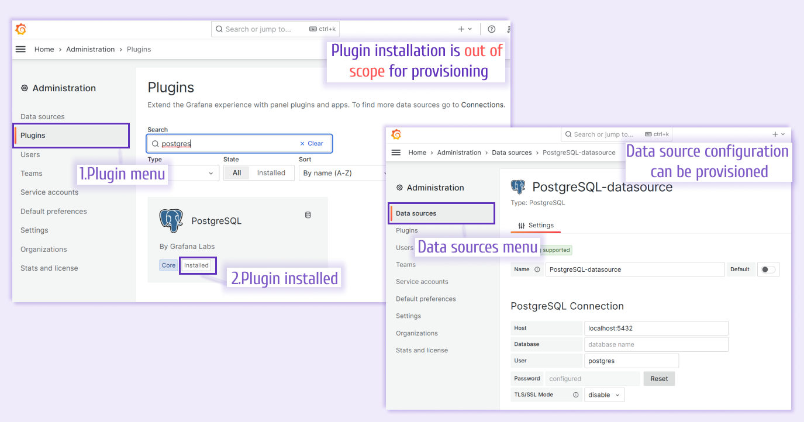
Task: Toggle the Default data source switch
Action: 768,269
